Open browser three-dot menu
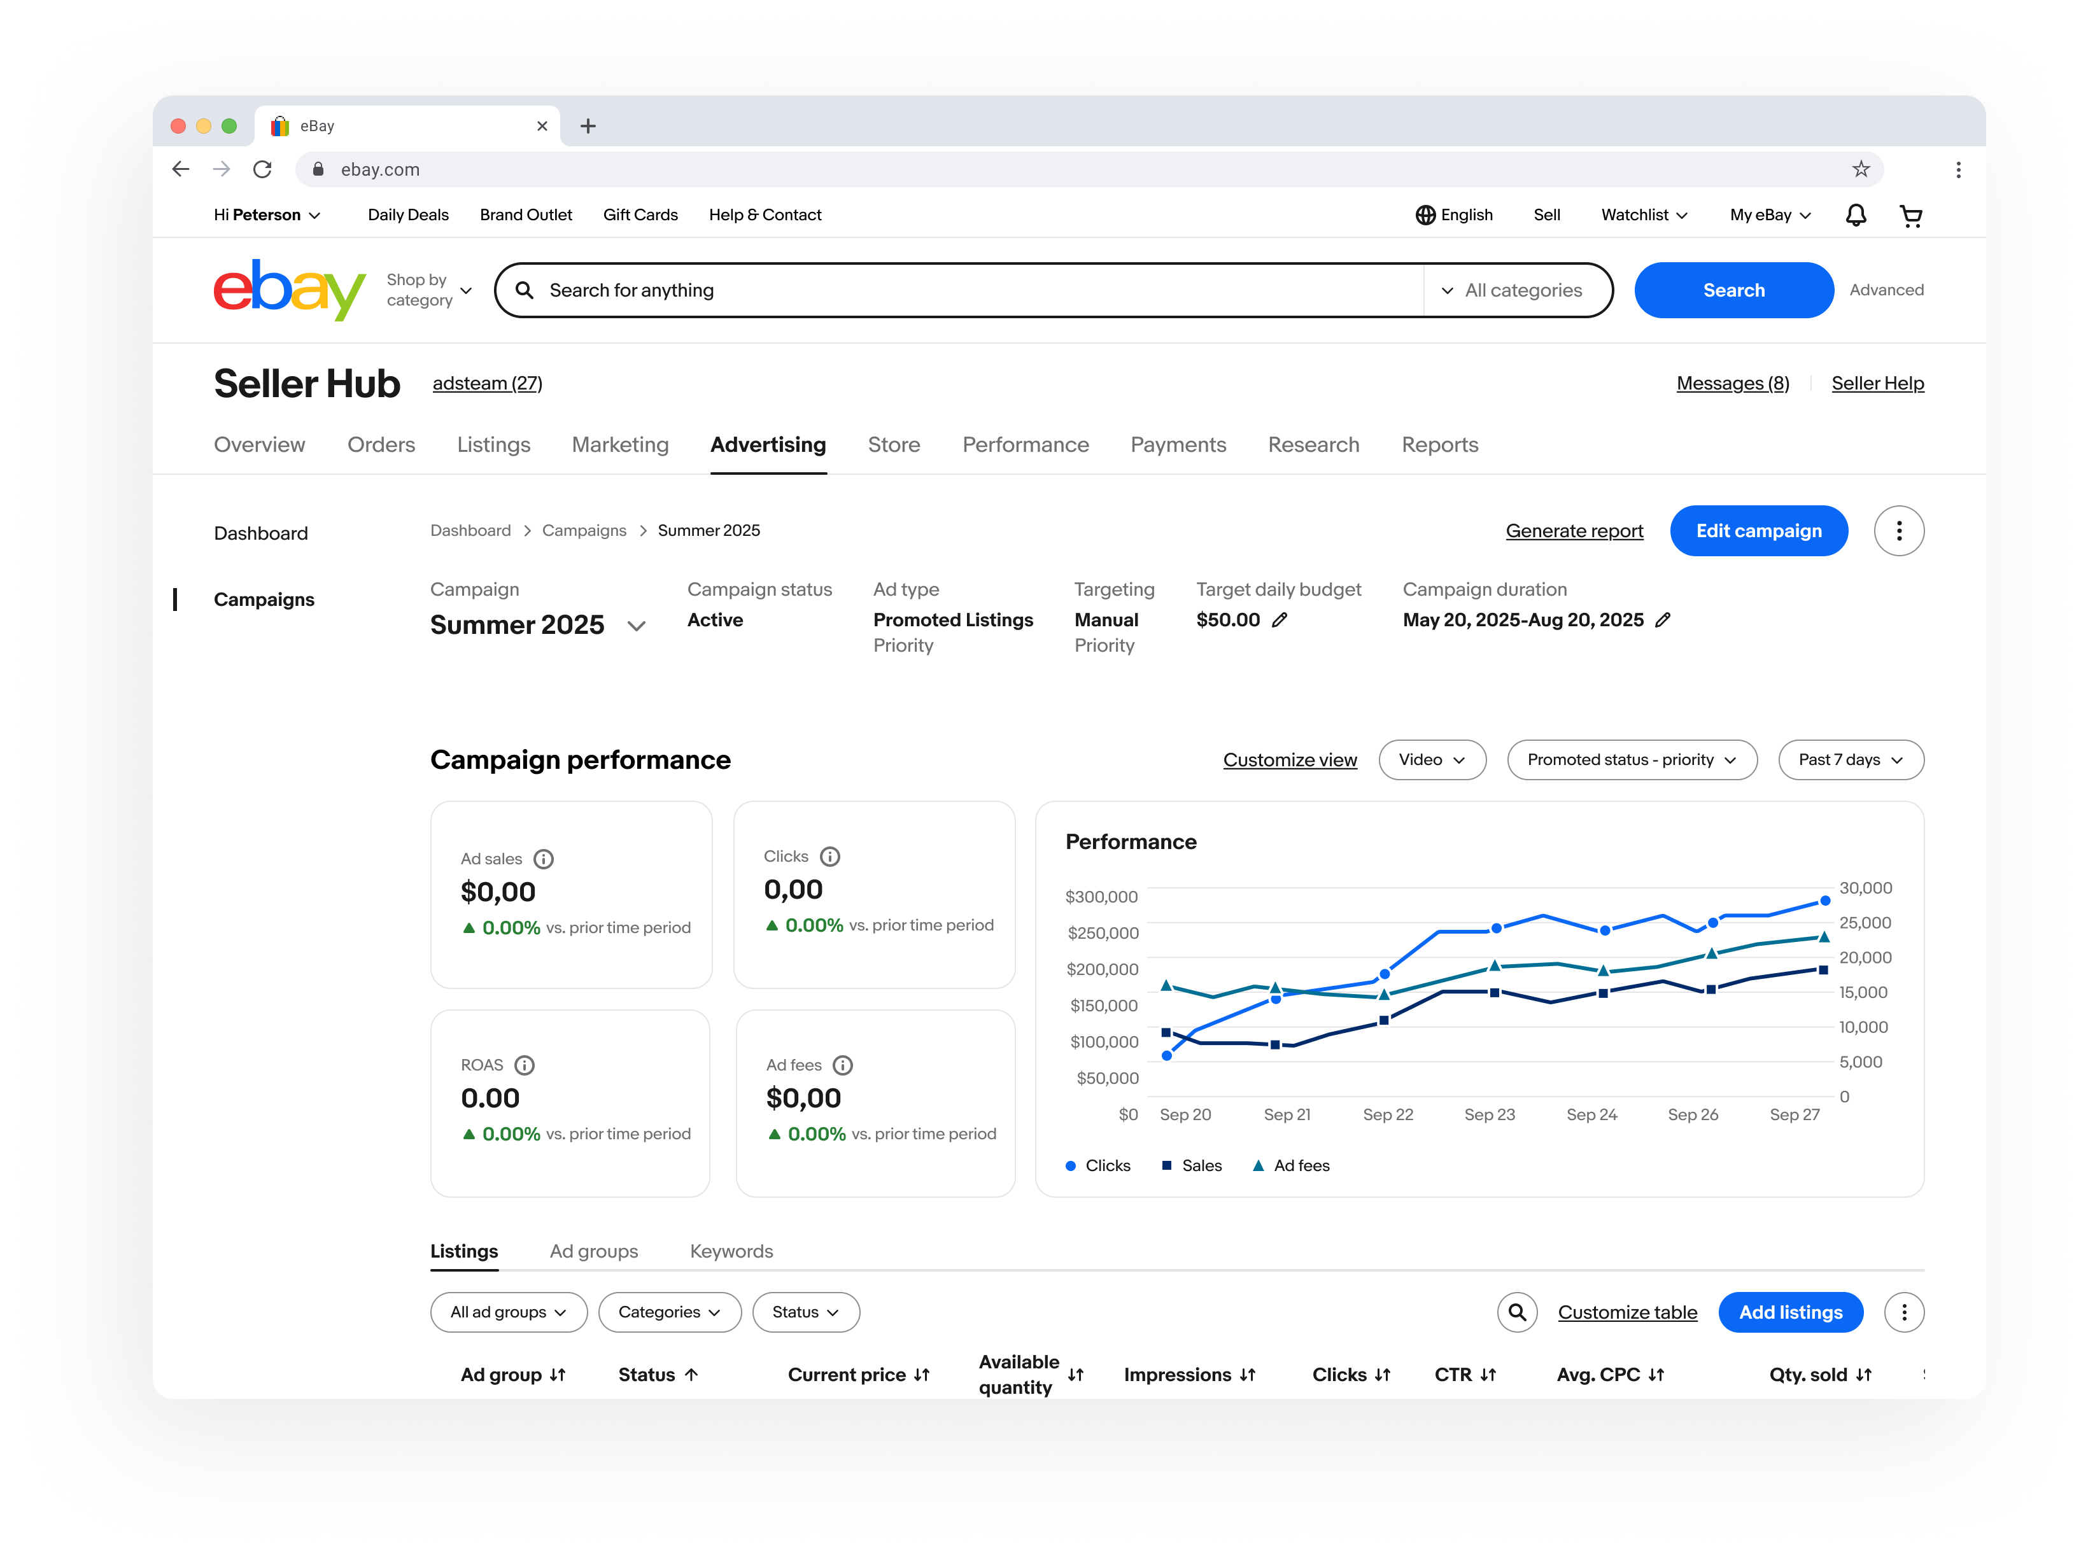 point(1958,170)
